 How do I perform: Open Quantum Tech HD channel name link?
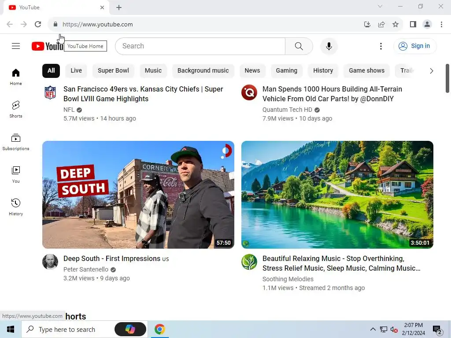pyautogui.click(x=287, y=110)
